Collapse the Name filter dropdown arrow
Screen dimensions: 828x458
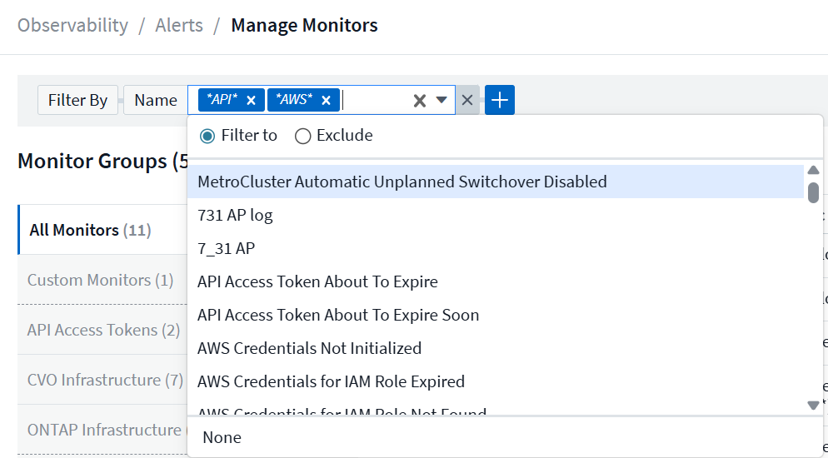(441, 100)
